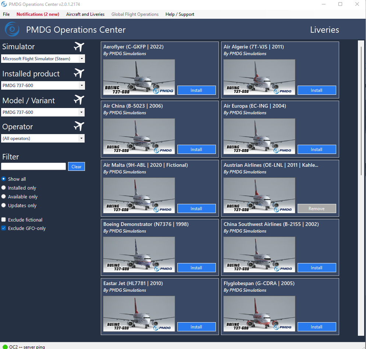Choose the Available only filter option
Screen dimensions: 366x349
(x=4, y=197)
